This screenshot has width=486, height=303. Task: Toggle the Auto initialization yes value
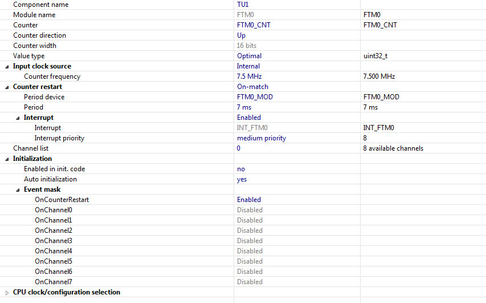pyautogui.click(x=242, y=179)
